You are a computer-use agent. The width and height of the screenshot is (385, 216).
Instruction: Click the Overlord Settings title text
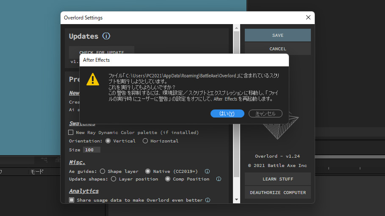click(83, 18)
